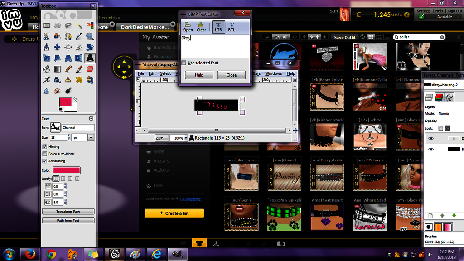The image size is (464, 261).
Task: Open File menu in GIMP image window
Action: point(141,73)
